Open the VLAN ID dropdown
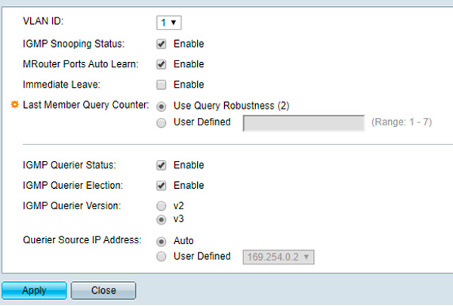The image size is (453, 306). pyautogui.click(x=168, y=23)
